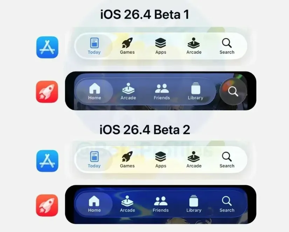Tap the round floating search button in Beta 1
This screenshot has width=289, height=232.
pos(233,91)
